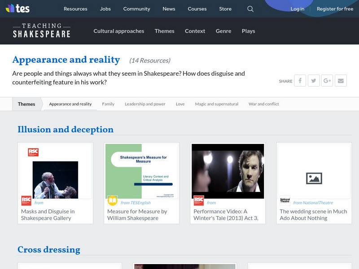Open the Teaching Shakespeare logo
359x269 pixels.
tap(41, 30)
